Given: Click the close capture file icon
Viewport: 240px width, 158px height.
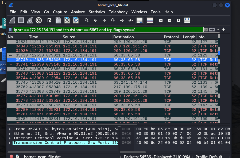Looking at the screenshot, I should tap(67, 20).
